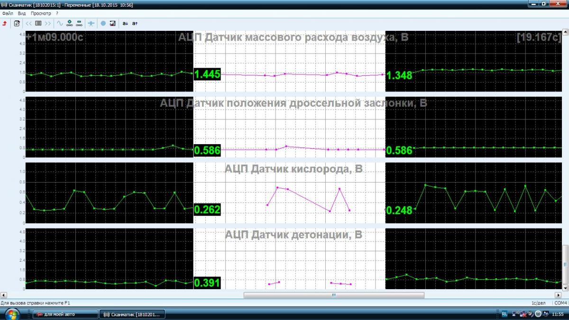
Task: Click the blue circle record icon
Action: pyautogui.click(x=103, y=23)
